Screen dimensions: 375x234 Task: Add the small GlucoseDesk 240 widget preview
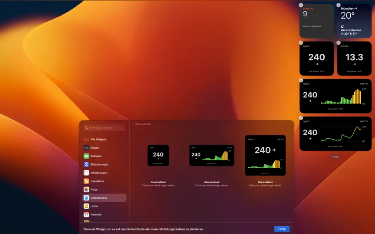[x=158, y=156]
